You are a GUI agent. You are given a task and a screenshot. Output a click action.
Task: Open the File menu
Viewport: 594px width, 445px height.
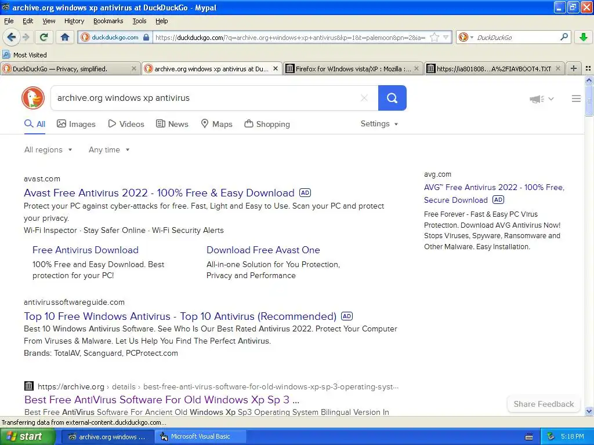(x=9, y=21)
